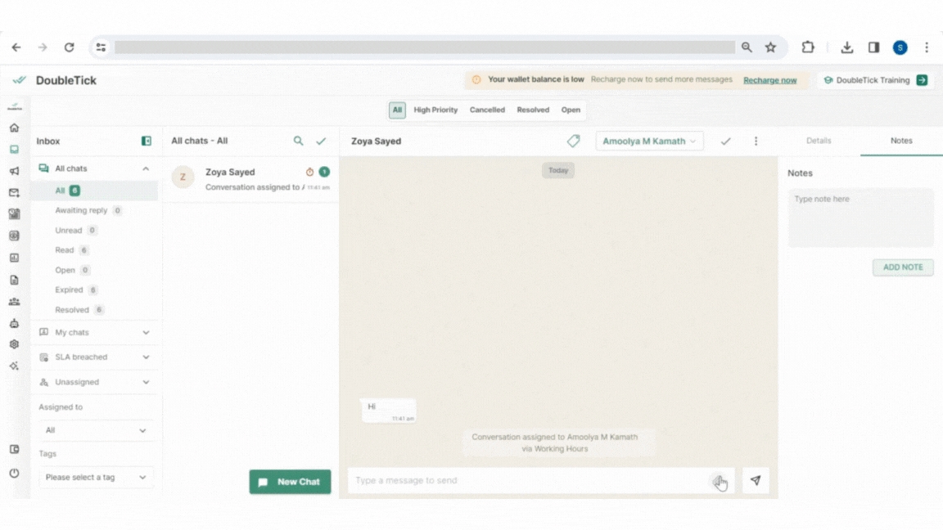The height and width of the screenshot is (530, 943).
Task: Switch to the Details tab
Action: click(x=819, y=141)
